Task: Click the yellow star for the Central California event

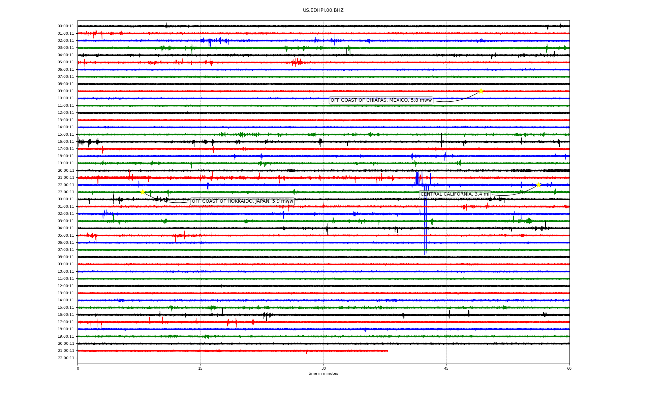Action: click(x=538, y=185)
